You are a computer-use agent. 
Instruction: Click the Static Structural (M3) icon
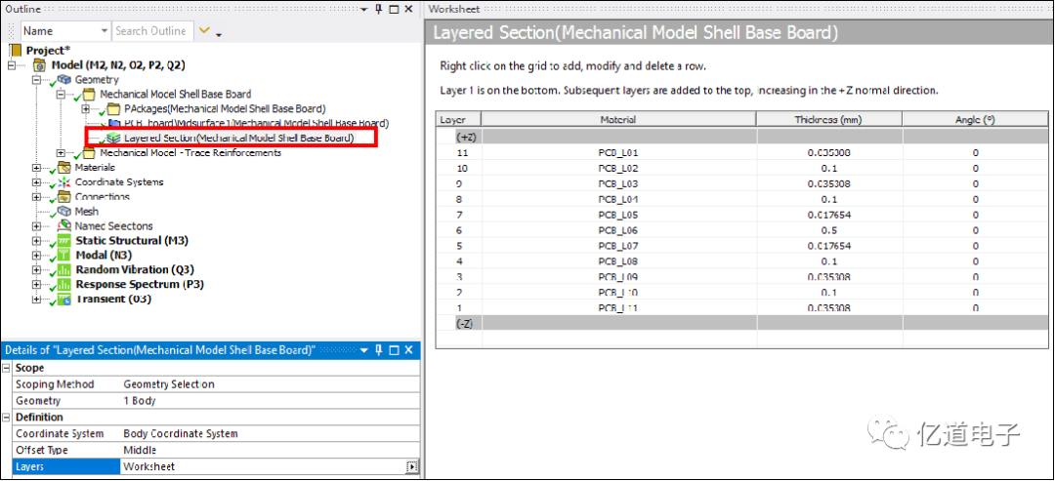[x=64, y=241]
